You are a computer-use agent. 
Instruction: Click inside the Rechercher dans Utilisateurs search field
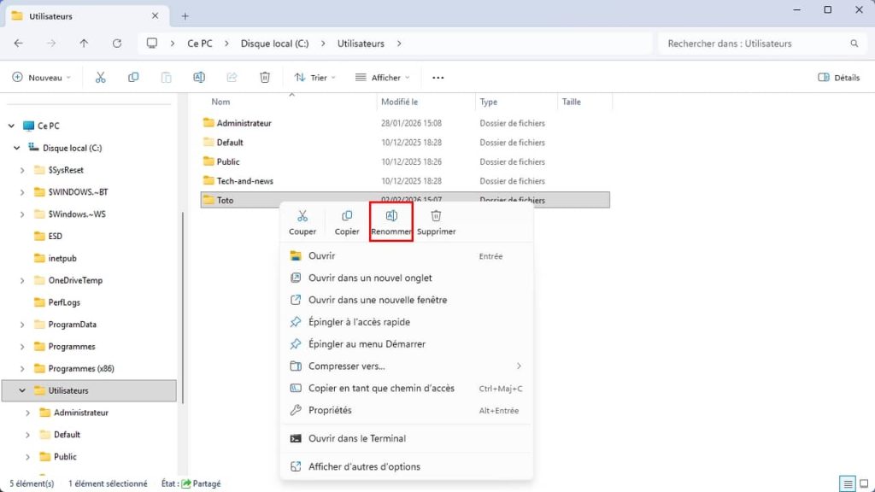tap(752, 43)
